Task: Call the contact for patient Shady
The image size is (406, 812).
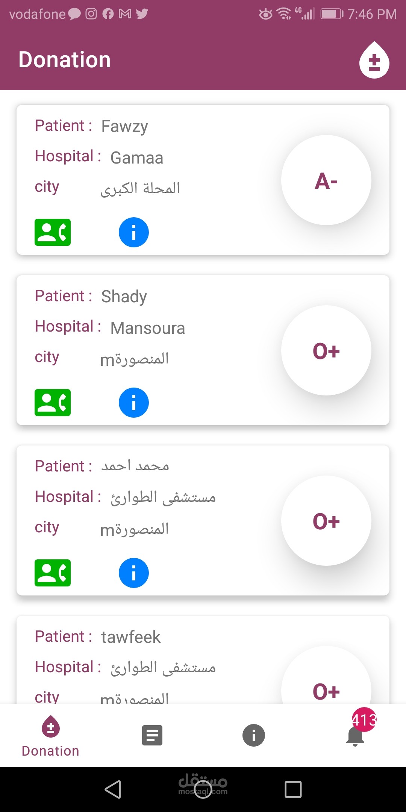Action: click(53, 403)
